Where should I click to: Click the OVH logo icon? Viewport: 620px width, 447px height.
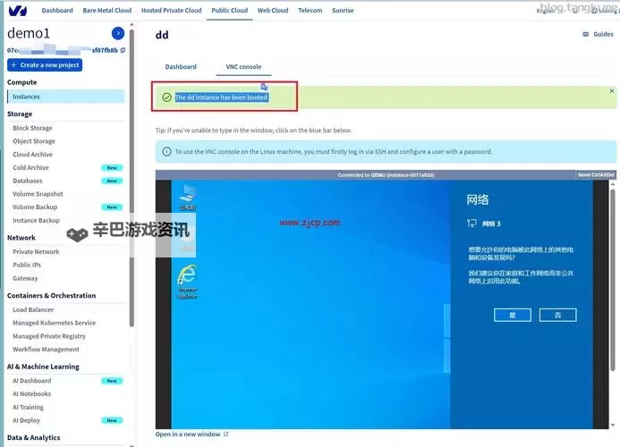17,11
